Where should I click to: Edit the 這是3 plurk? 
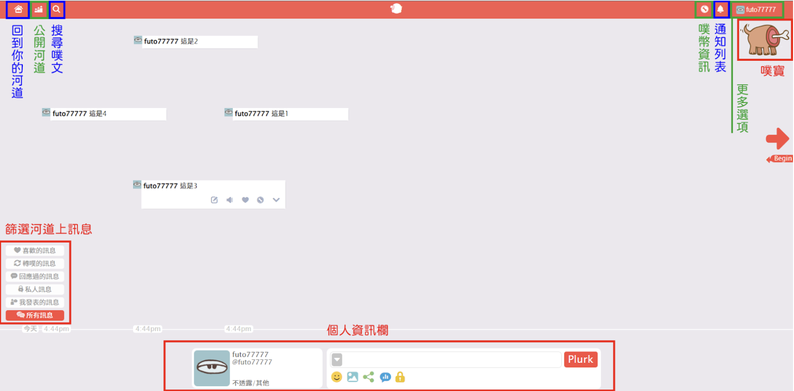pyautogui.click(x=214, y=200)
